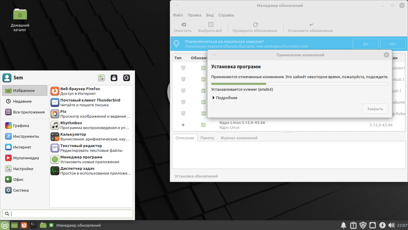Viewport: 408px width, 230px height.
Task: Open the Update Manager window menu chevron
Action: 177,5
